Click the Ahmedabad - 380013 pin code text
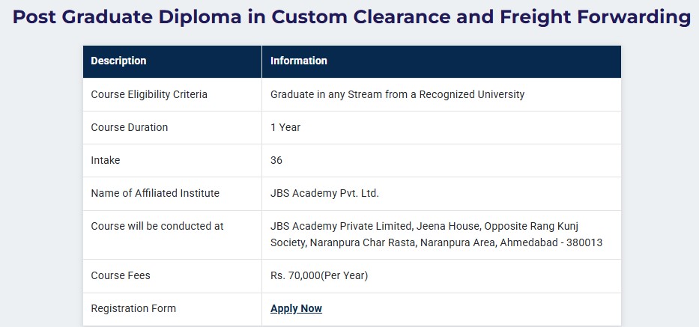 [551, 242]
